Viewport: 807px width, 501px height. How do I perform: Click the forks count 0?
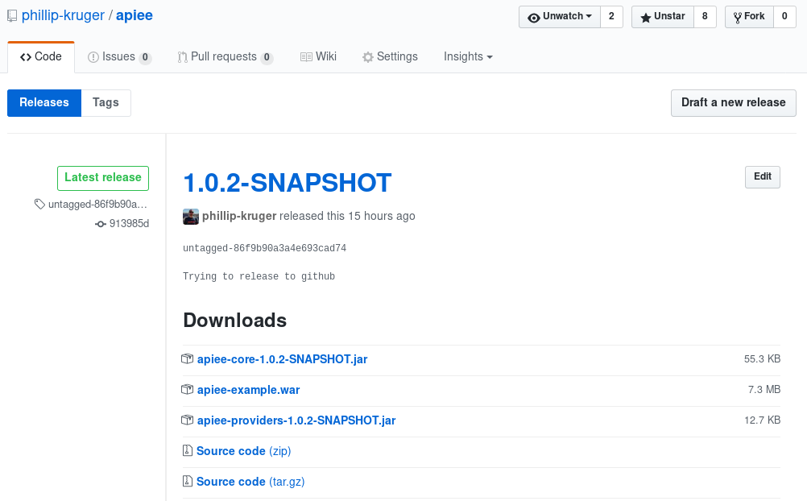[784, 17]
